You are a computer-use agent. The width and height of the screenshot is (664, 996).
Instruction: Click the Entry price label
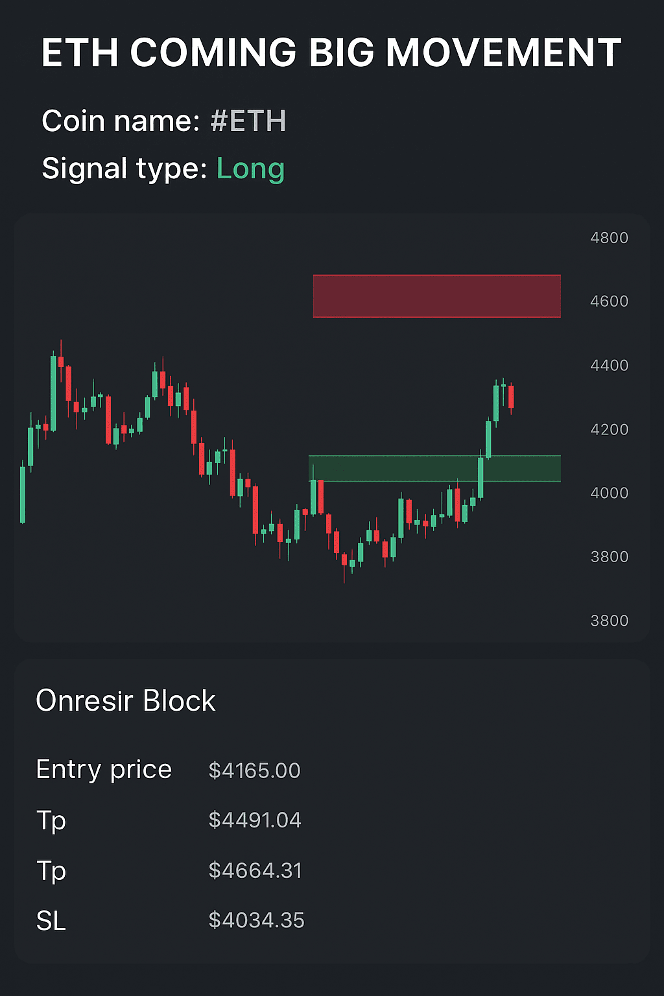click(104, 770)
